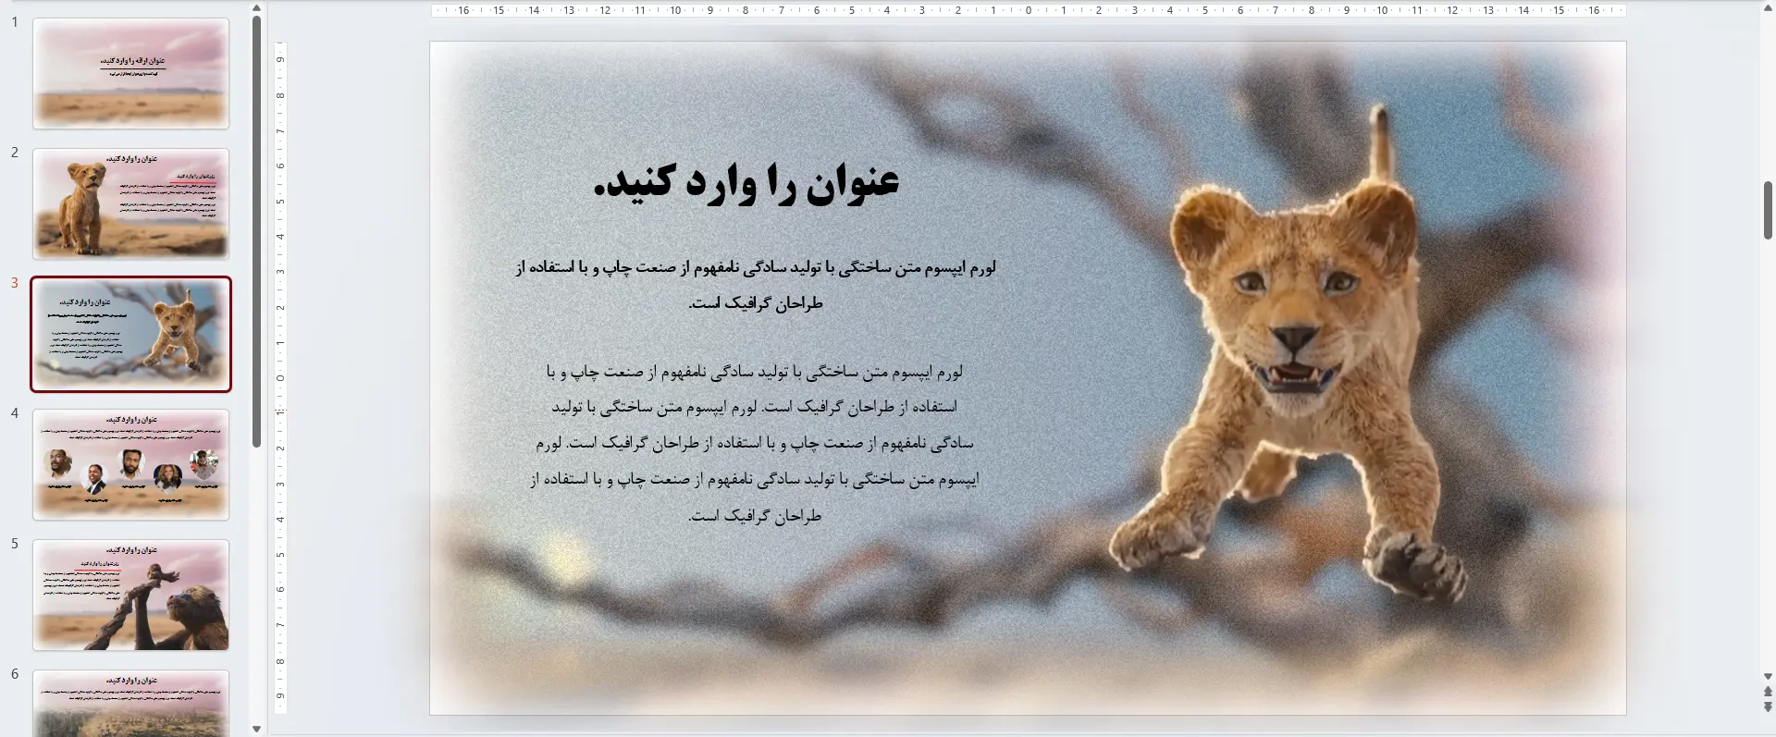1776x737 pixels.
Task: Click the slide thumbnail panel scrollbar handle
Action: click(x=256, y=231)
